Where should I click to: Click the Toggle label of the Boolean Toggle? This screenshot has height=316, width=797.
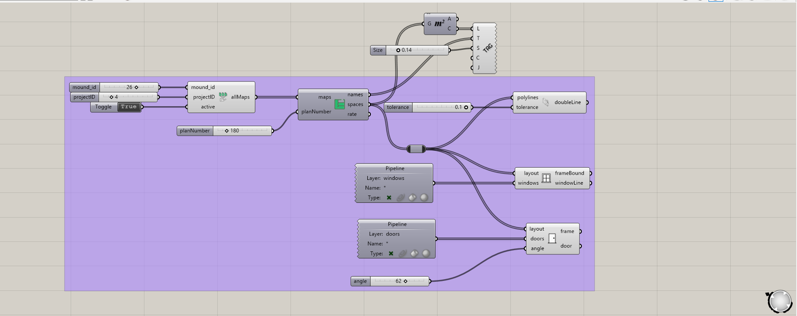coord(104,107)
